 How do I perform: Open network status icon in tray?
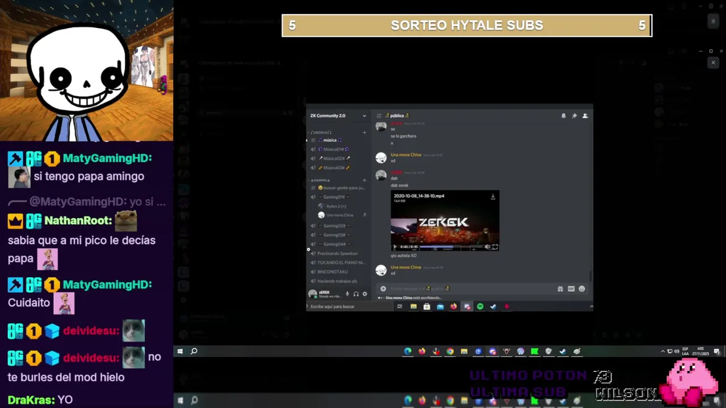669,351
